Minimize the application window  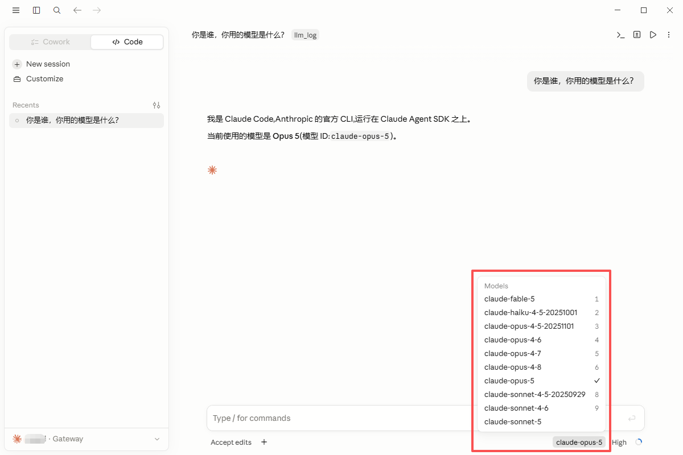(x=618, y=10)
